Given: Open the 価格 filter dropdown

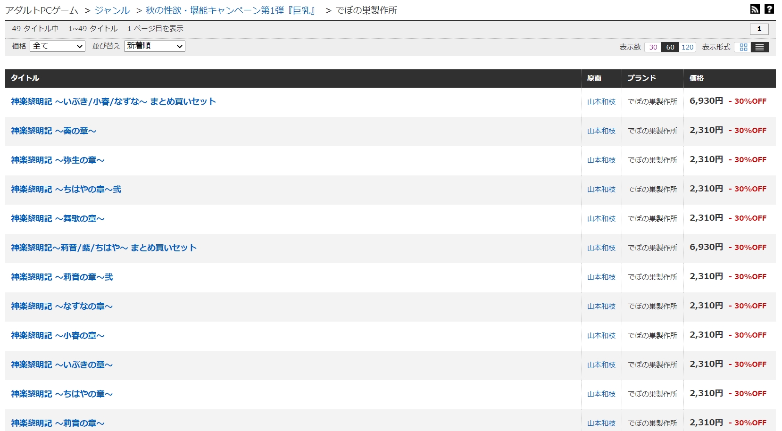Looking at the screenshot, I should point(58,46).
